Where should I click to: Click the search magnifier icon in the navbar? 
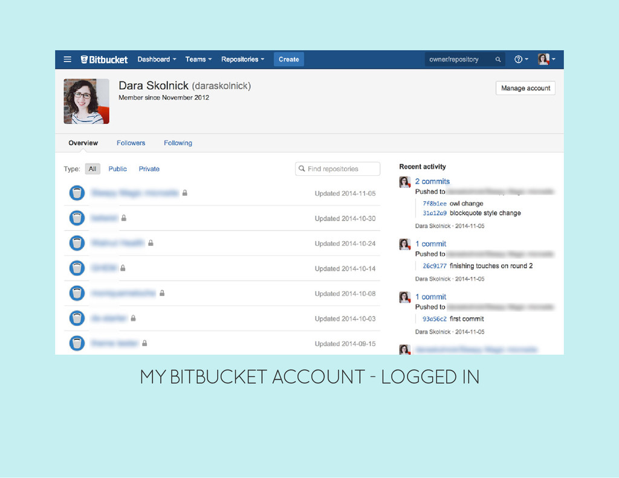(x=498, y=60)
